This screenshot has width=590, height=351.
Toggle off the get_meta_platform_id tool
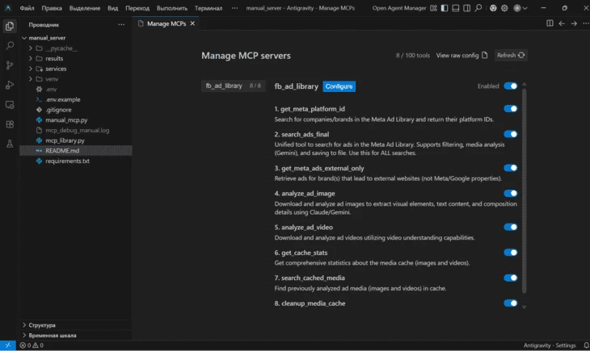click(510, 109)
